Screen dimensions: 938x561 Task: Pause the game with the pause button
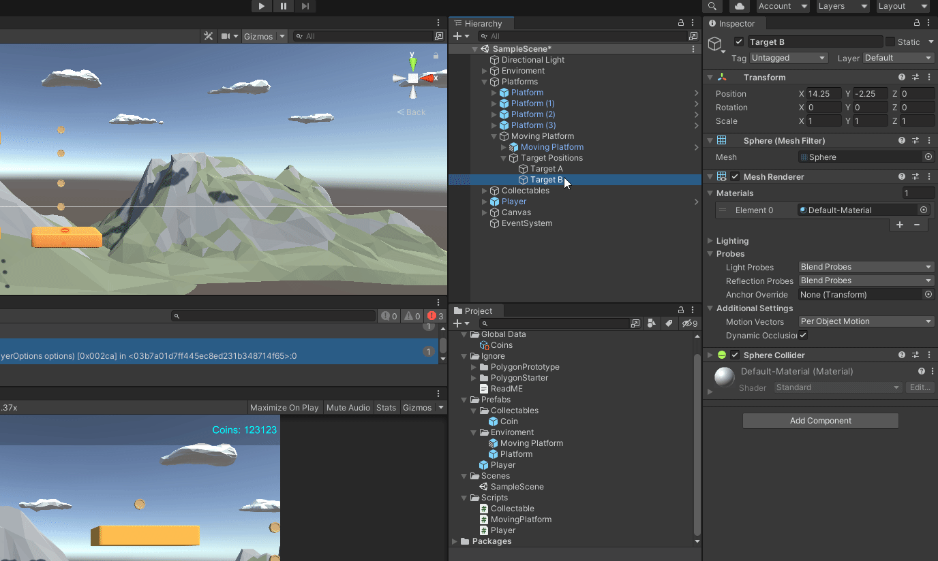[x=283, y=6]
